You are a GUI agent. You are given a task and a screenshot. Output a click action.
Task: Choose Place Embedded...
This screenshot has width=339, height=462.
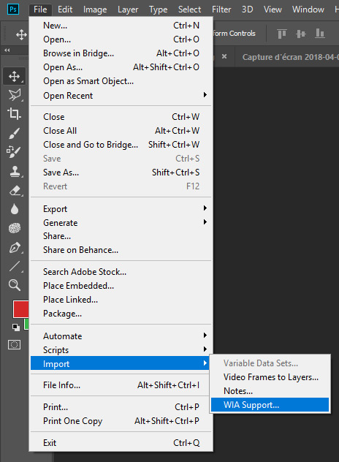tap(121, 286)
